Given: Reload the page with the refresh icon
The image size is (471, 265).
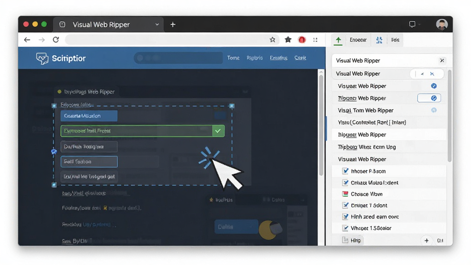Looking at the screenshot, I should [x=56, y=40].
